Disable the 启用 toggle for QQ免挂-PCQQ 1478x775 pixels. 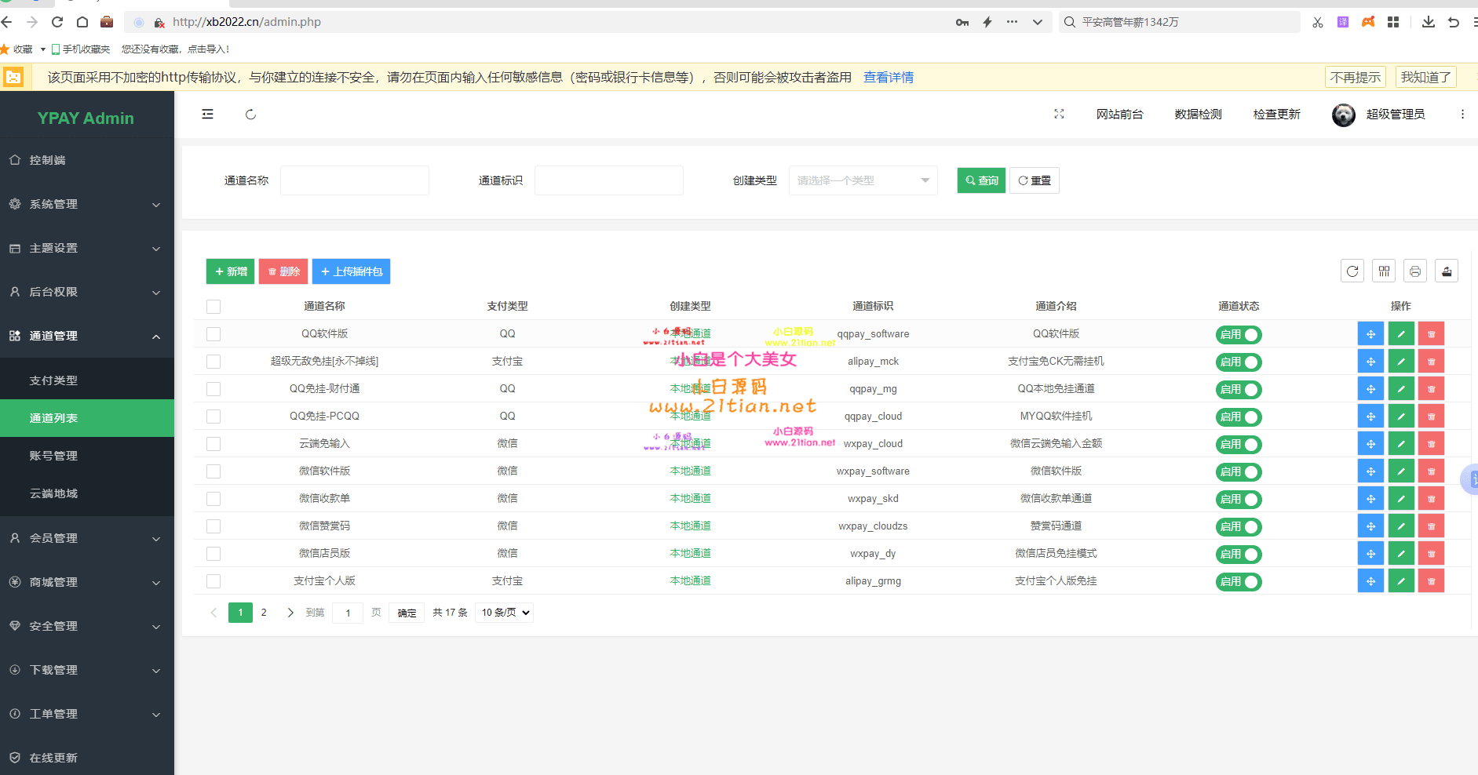click(1239, 417)
